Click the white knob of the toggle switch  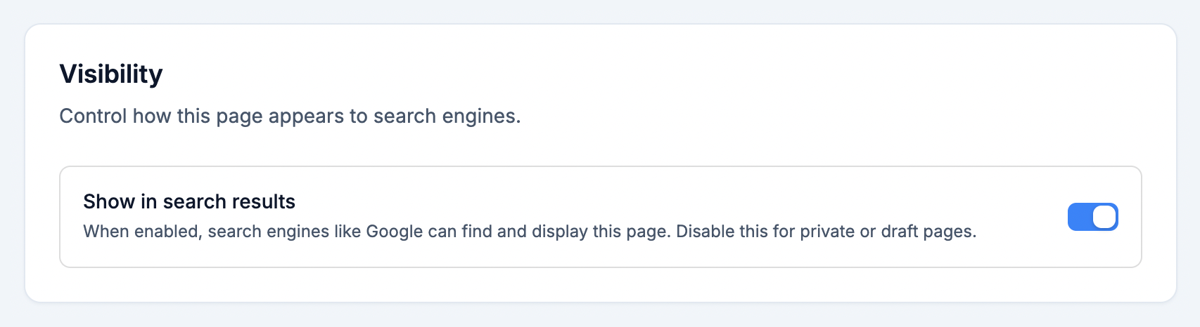click(x=1104, y=217)
